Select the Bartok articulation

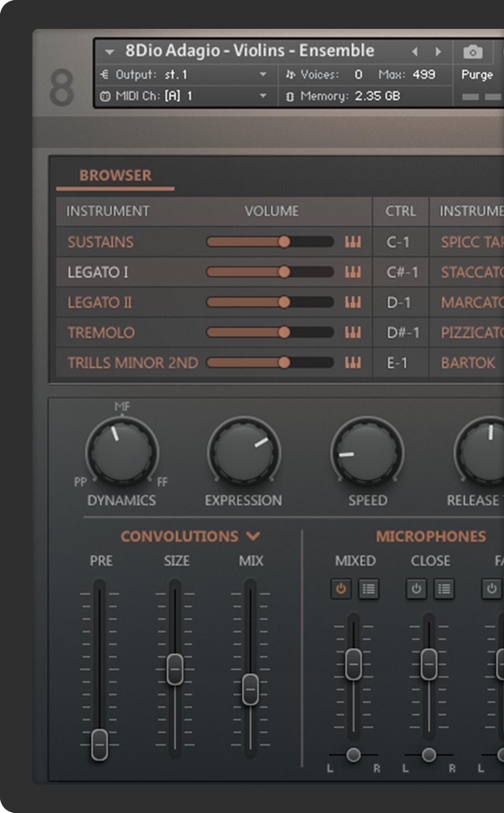click(468, 363)
